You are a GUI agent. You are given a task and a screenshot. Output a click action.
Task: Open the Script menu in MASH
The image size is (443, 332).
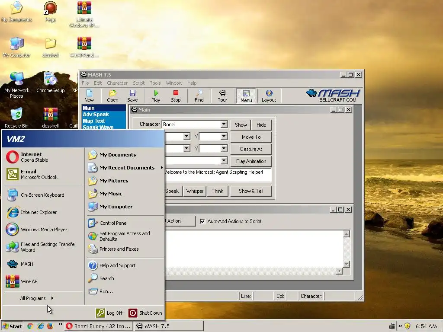pyautogui.click(x=139, y=83)
